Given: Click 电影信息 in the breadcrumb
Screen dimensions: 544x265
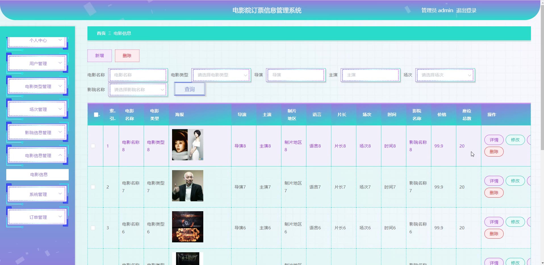Looking at the screenshot, I should click(122, 33).
